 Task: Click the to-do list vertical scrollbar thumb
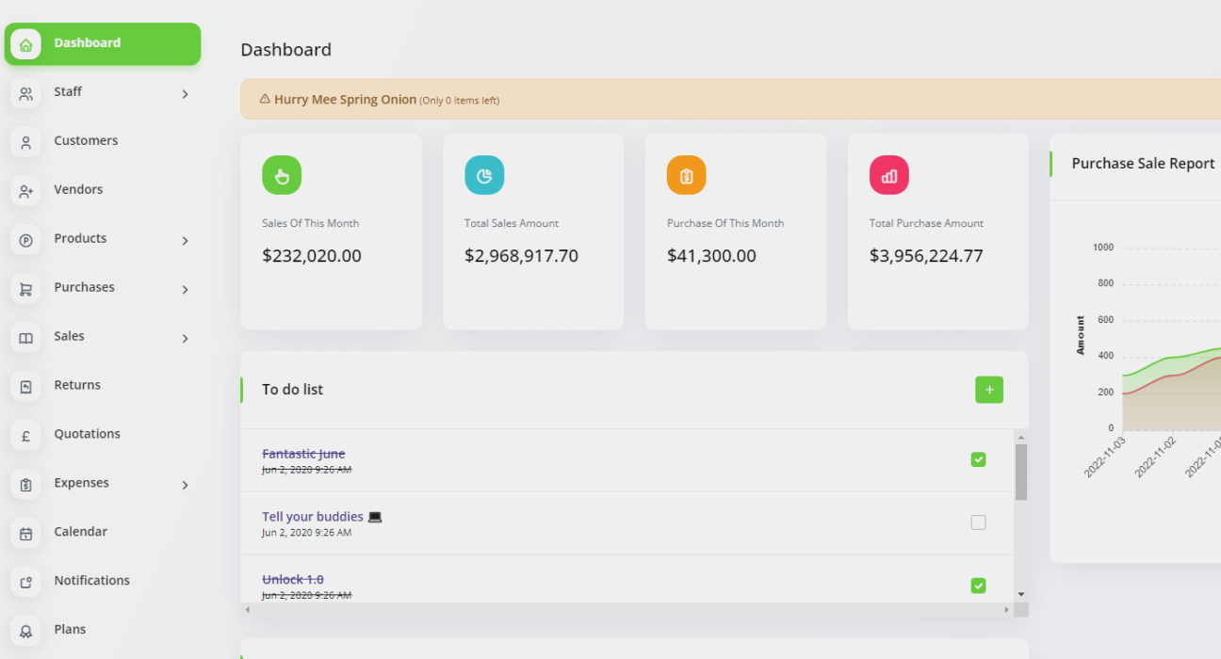[x=1020, y=471]
